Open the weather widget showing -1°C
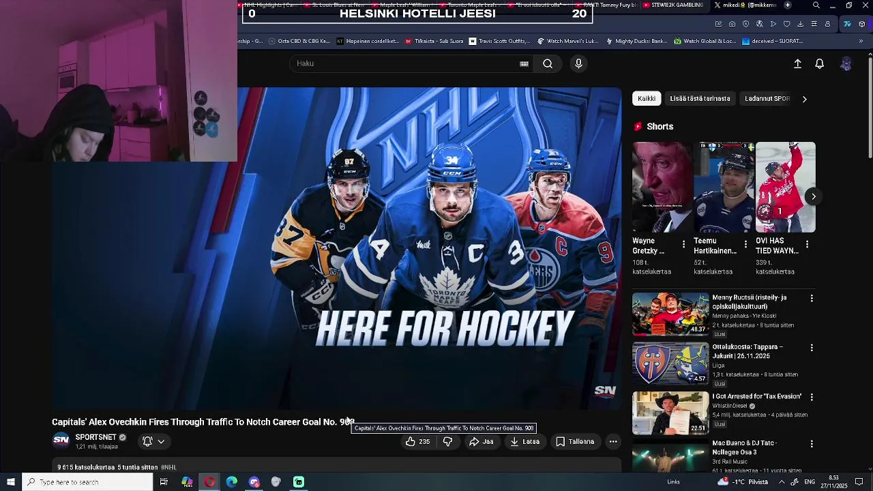Viewport: 873px width, 491px height. [743, 482]
